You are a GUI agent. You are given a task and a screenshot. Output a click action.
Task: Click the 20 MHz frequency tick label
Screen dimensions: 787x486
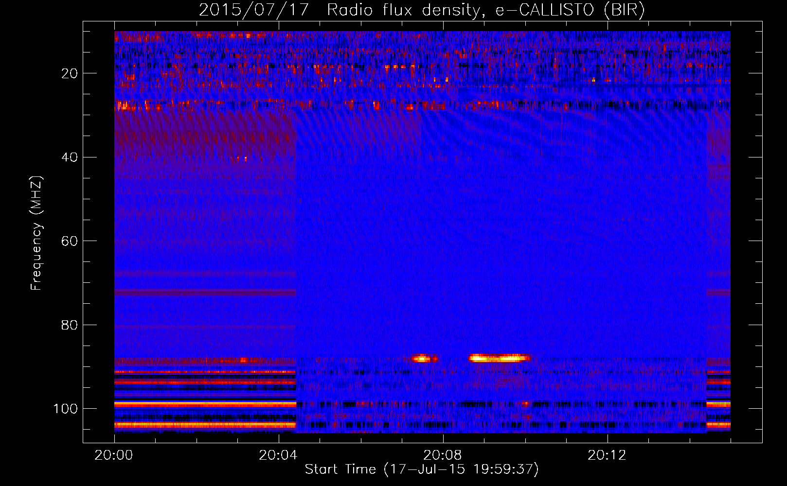coord(70,73)
